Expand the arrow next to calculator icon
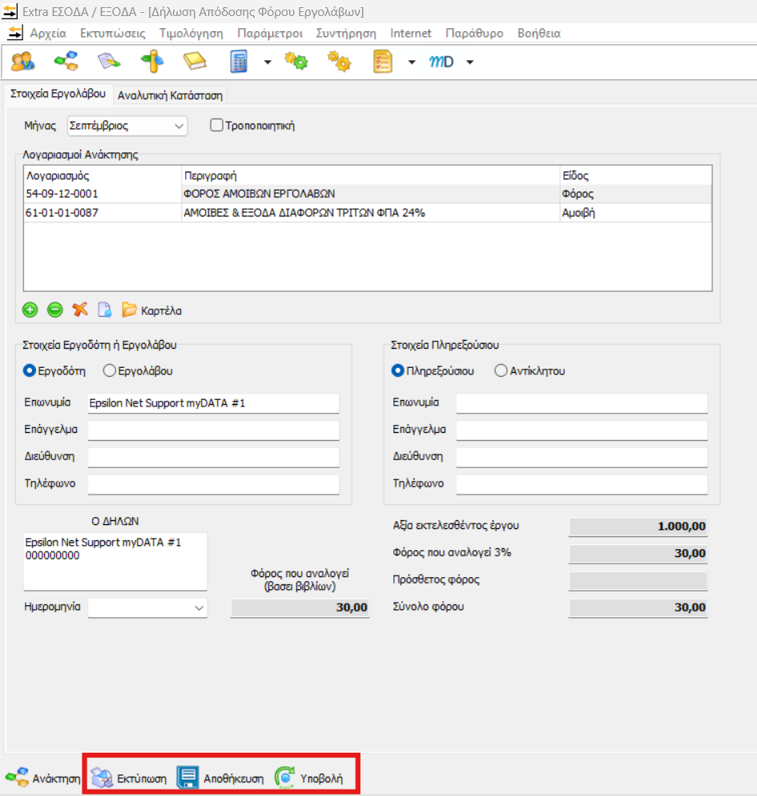 (267, 63)
